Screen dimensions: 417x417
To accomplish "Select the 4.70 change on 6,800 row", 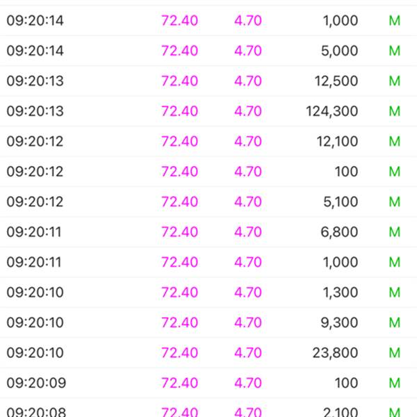I will [248, 232].
